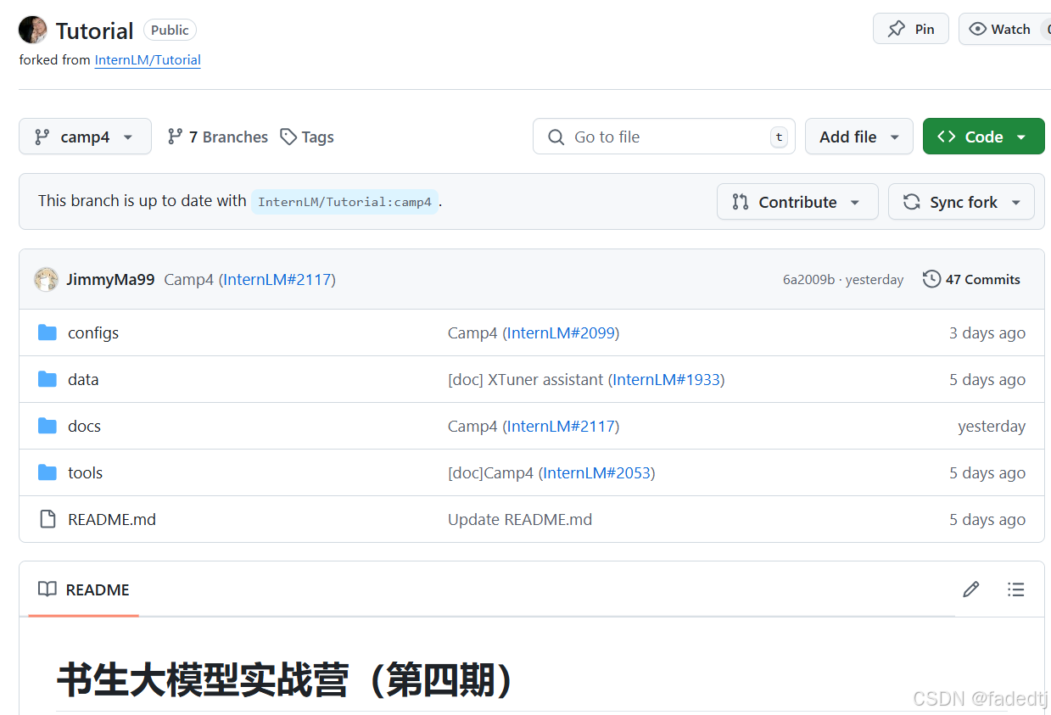View the 47 Commits history
The width and height of the screenshot is (1051, 715).
point(972,279)
